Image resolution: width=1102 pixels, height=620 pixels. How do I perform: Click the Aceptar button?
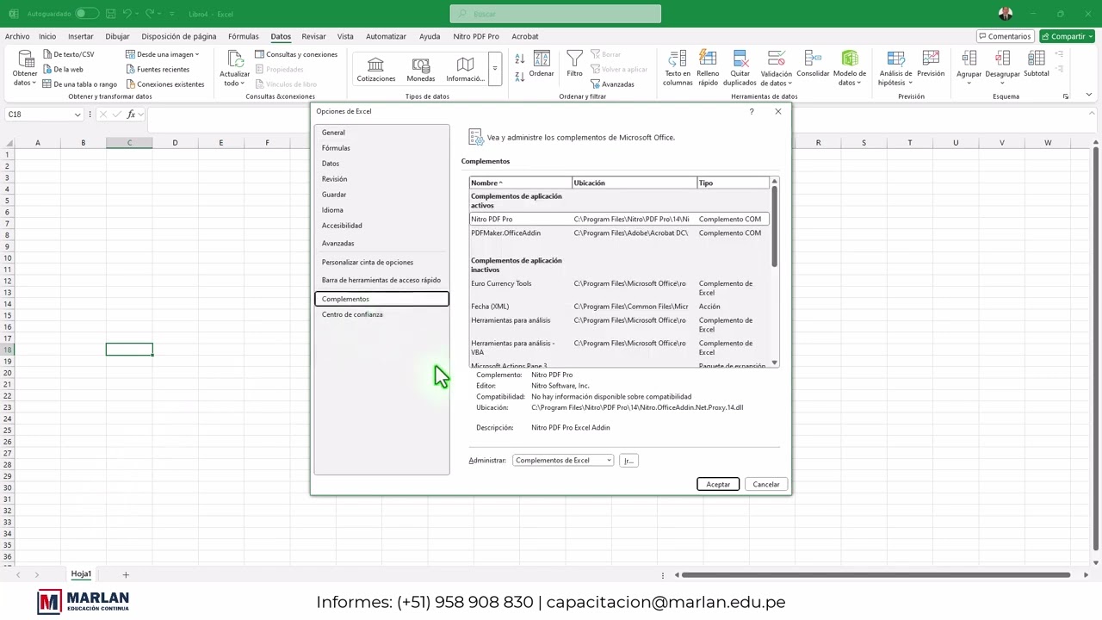click(718, 485)
